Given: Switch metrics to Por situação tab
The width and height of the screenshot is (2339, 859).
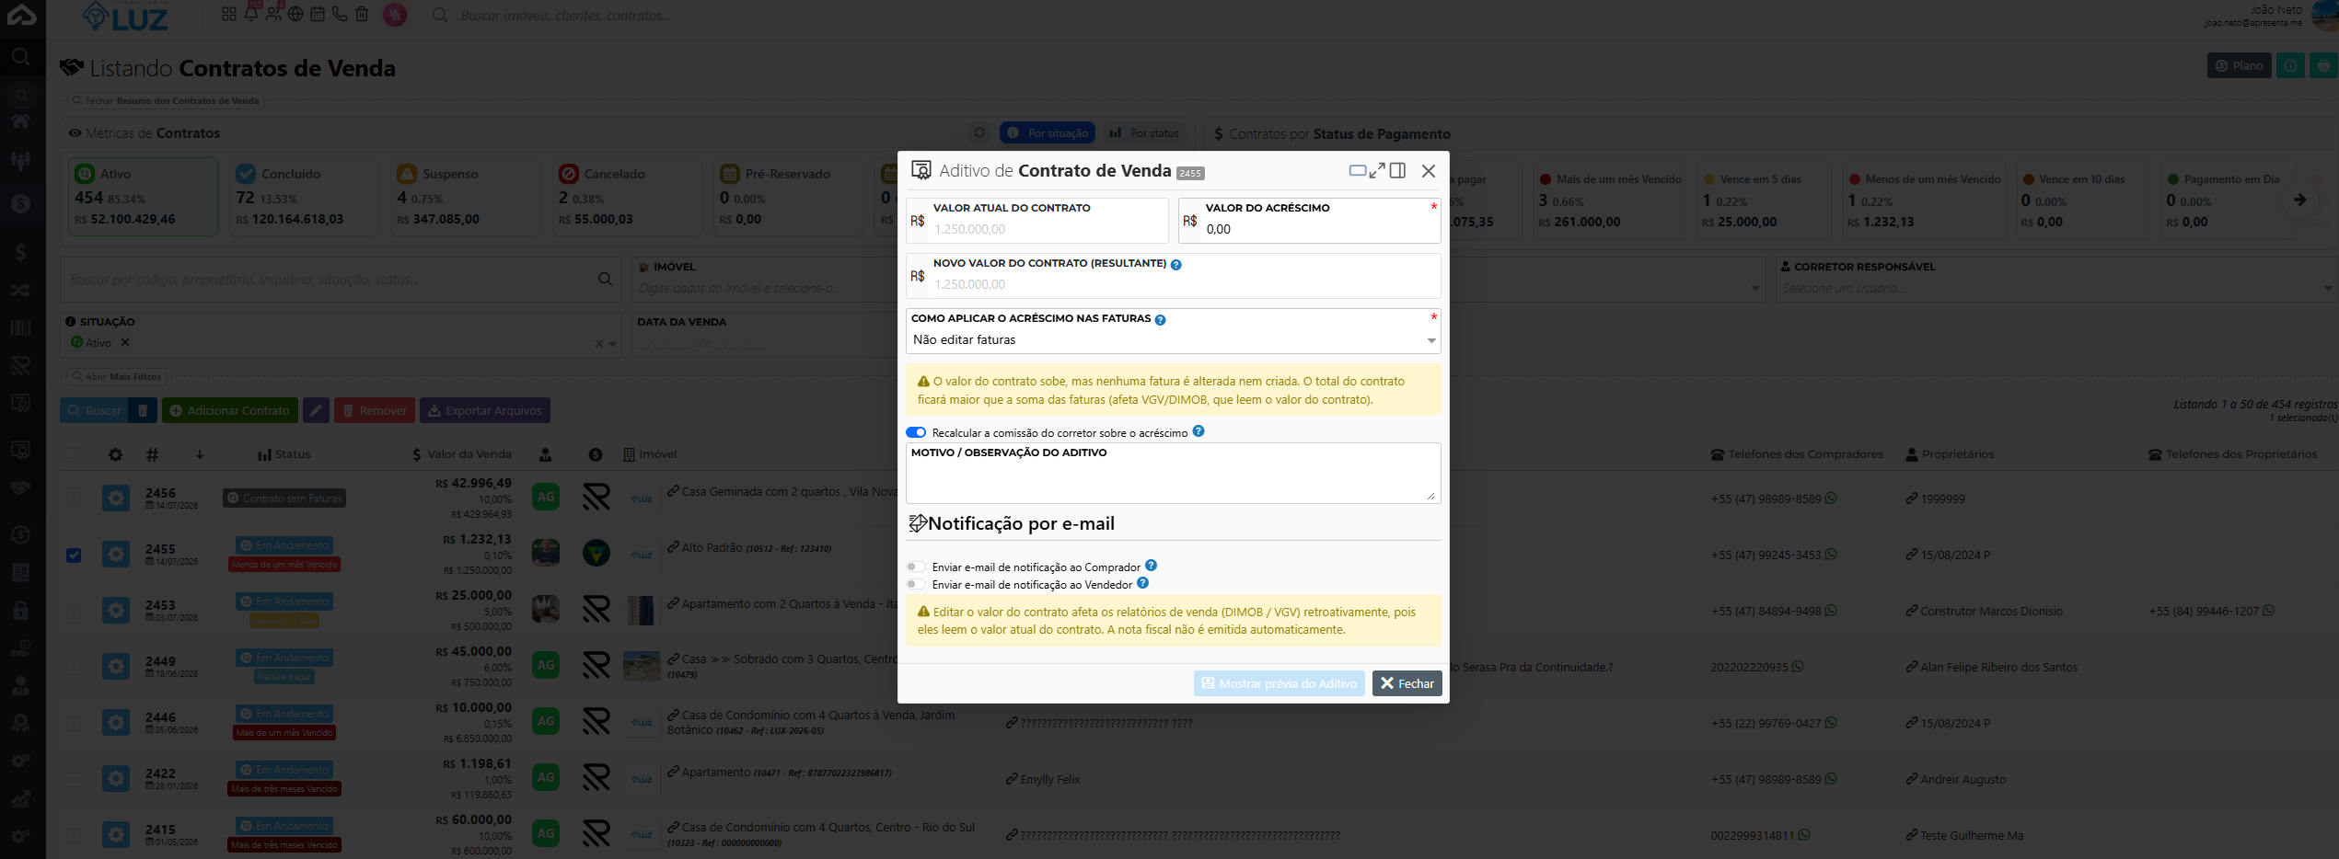Looking at the screenshot, I should (1048, 133).
